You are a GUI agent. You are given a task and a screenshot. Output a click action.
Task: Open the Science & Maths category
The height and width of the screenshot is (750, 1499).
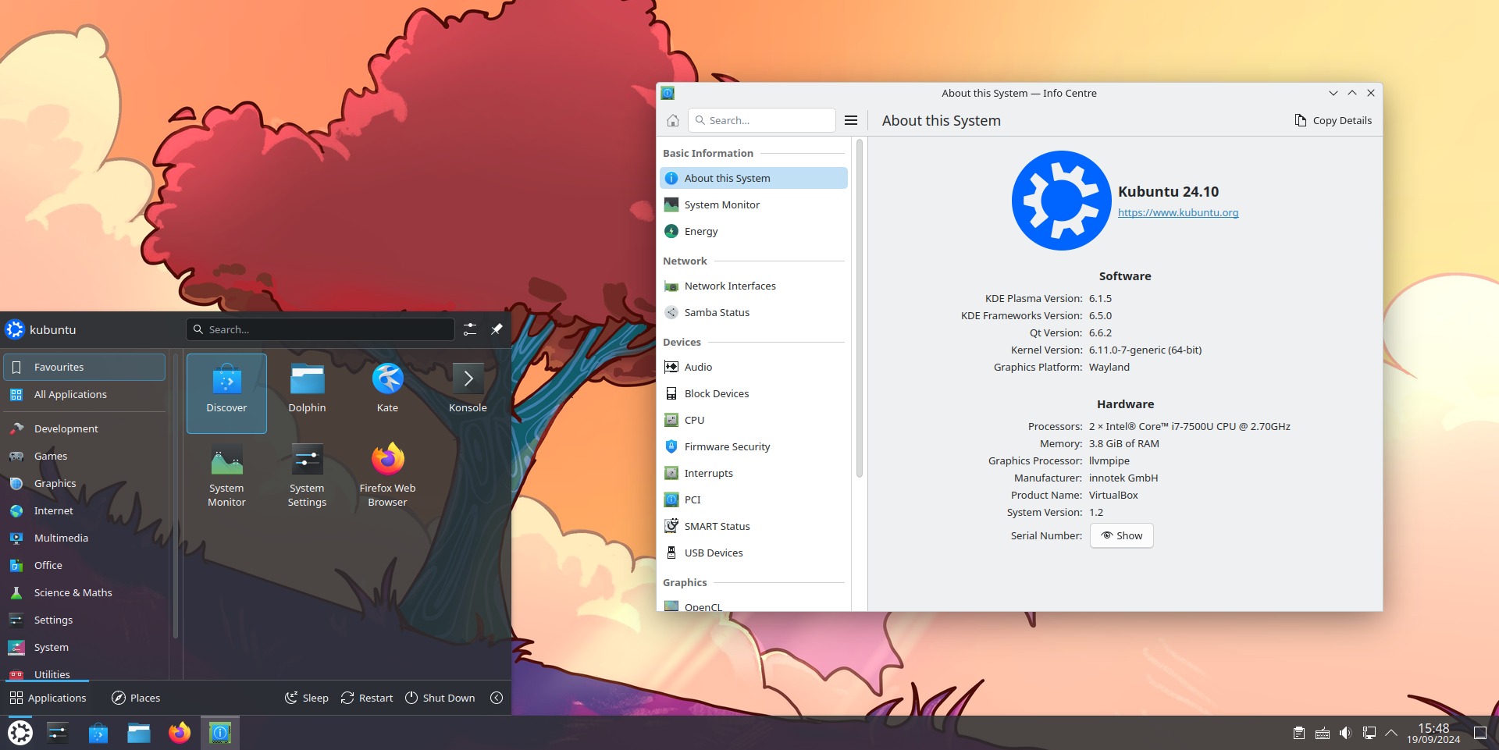84,592
